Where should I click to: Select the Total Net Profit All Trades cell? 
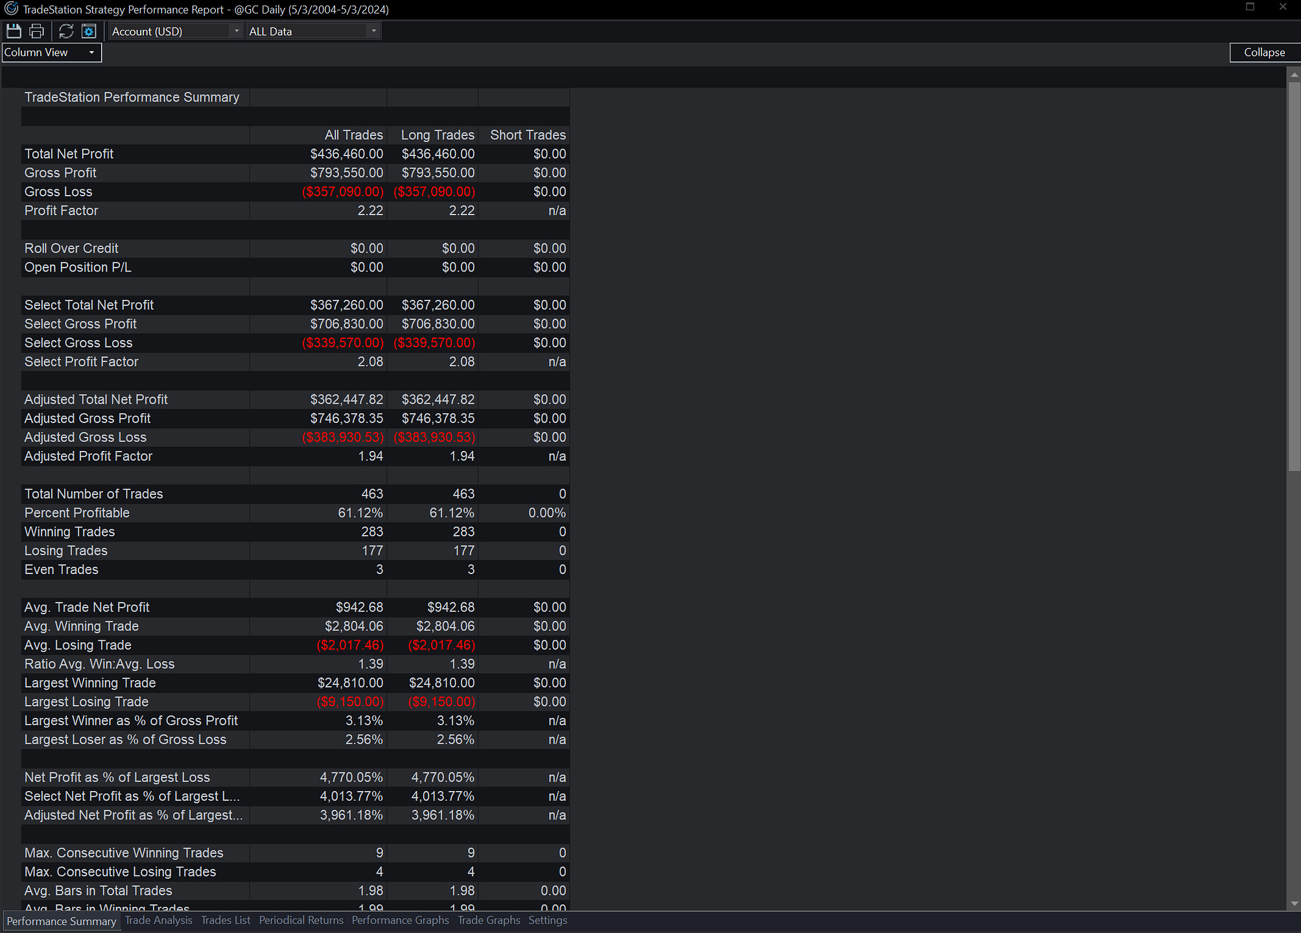click(x=318, y=154)
